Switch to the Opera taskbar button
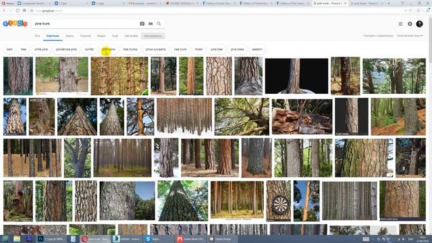The height and width of the screenshot is (243, 432). (94, 239)
